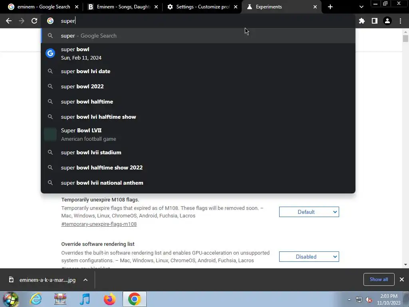
Task: Open the profile avatar menu
Action: (x=387, y=21)
